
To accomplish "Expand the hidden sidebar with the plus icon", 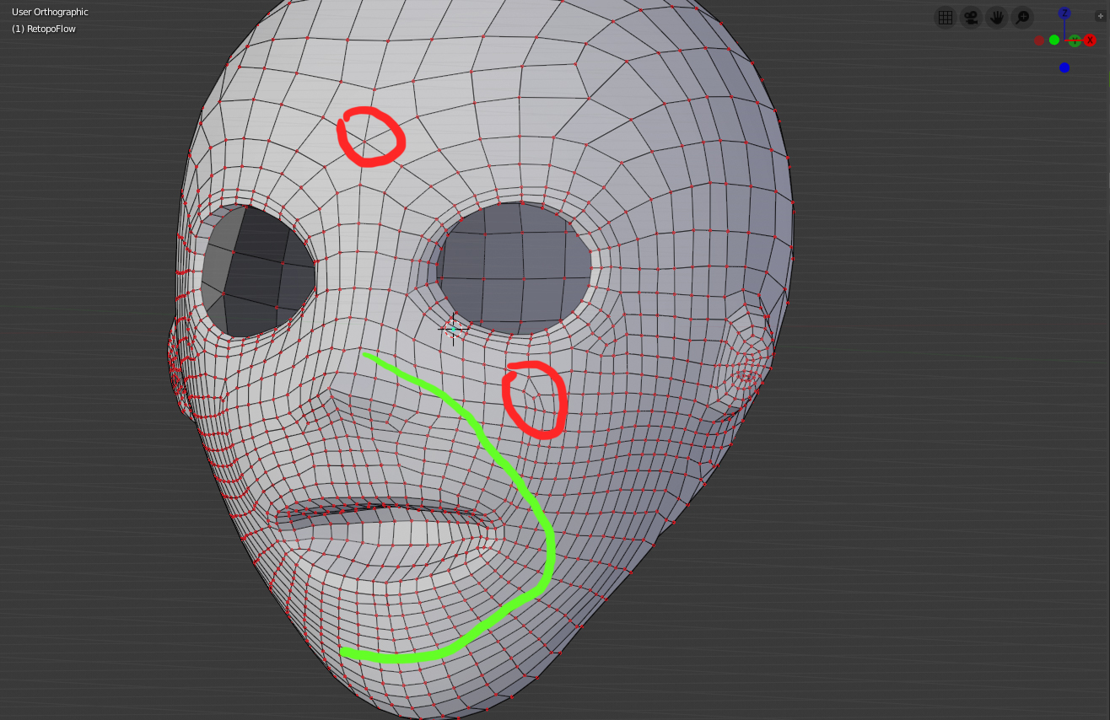I will tap(1101, 16).
